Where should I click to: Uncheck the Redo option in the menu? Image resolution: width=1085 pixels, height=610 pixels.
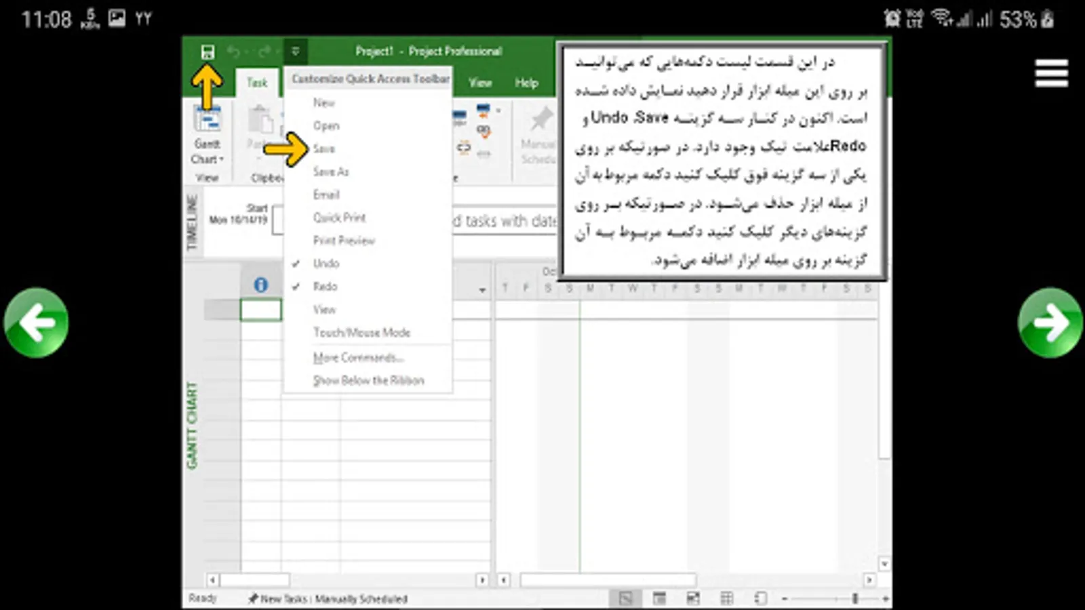pyautogui.click(x=325, y=287)
